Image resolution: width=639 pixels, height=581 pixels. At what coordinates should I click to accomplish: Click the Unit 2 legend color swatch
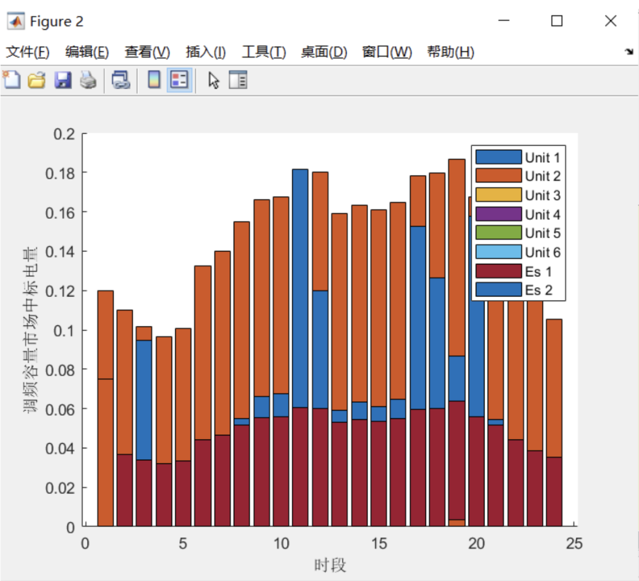coord(498,176)
